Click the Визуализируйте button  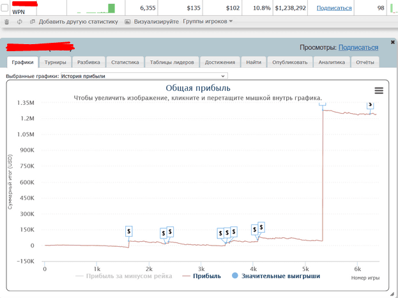pyautogui.click(x=156, y=22)
